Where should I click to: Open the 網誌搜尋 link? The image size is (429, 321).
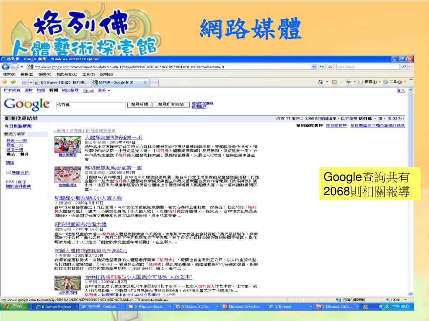(70, 90)
